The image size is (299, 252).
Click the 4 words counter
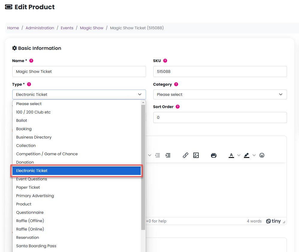coord(254,221)
